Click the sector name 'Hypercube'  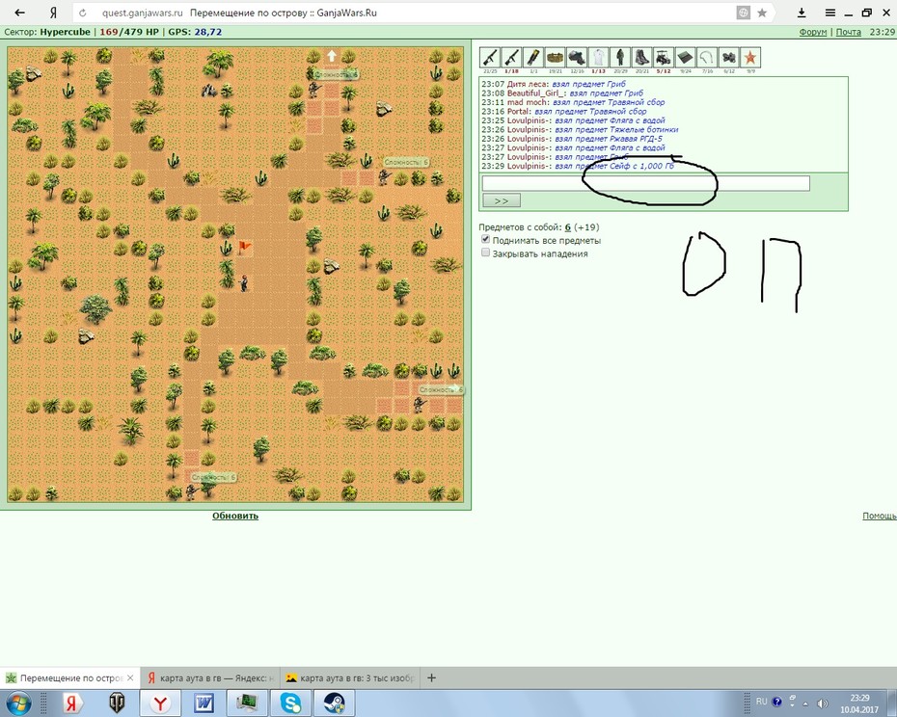pyautogui.click(x=65, y=32)
